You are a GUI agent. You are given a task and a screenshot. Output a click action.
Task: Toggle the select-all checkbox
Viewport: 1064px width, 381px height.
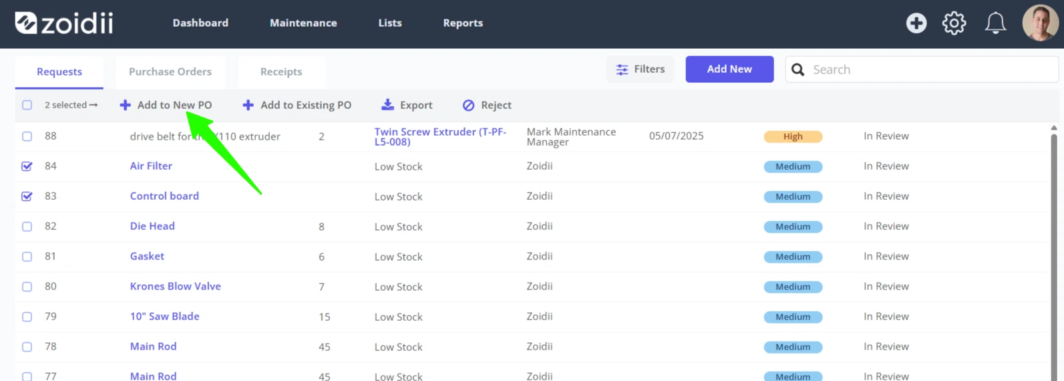coord(27,105)
